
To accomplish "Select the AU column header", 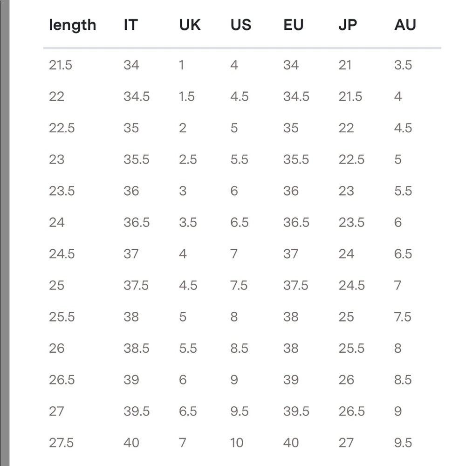I will pyautogui.click(x=405, y=25).
